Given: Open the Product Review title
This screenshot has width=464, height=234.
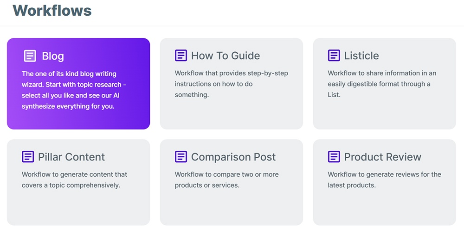Looking at the screenshot, I should [x=383, y=157].
